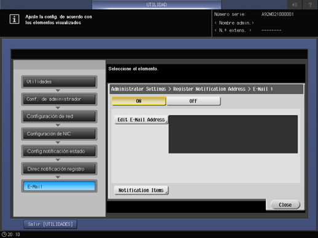Select the highlighted E-Mail menu item

tap(59, 186)
